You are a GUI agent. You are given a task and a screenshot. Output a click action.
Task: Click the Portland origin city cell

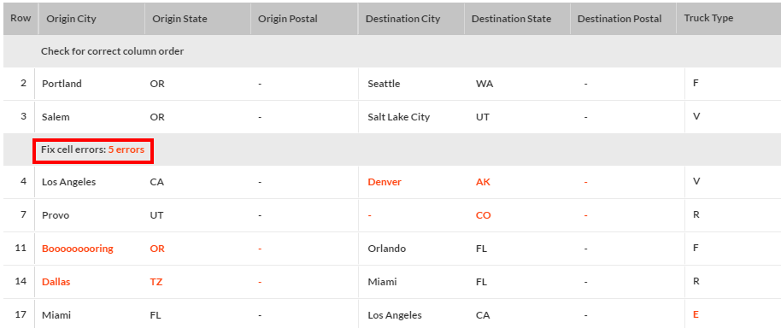point(62,84)
